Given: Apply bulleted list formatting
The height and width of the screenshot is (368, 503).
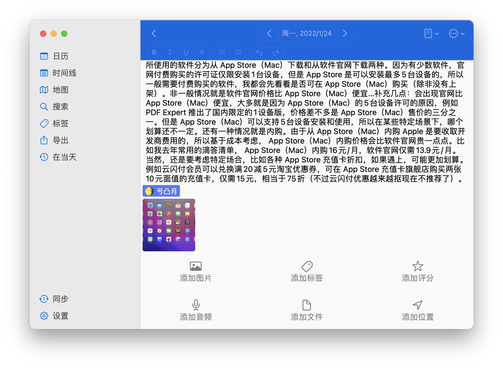Looking at the screenshot, I should pyautogui.click(x=222, y=52).
